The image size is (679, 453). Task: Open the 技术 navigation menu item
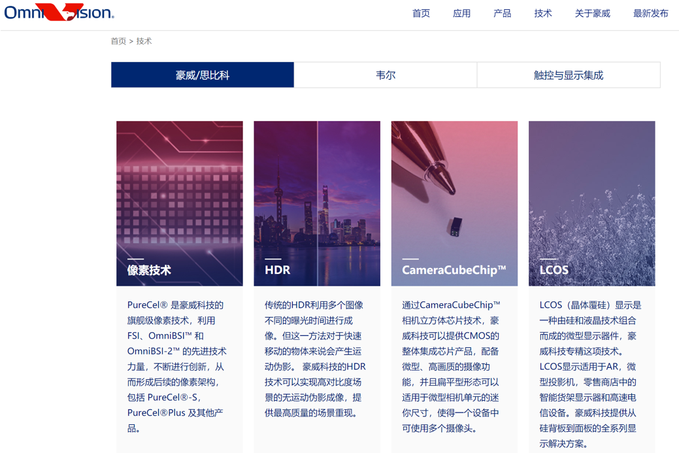coord(543,14)
